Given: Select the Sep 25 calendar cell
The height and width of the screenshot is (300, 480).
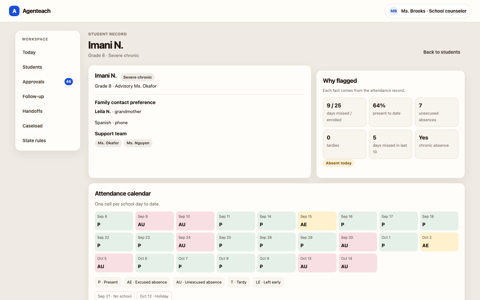Looking at the screenshot, I should [x=236, y=242].
